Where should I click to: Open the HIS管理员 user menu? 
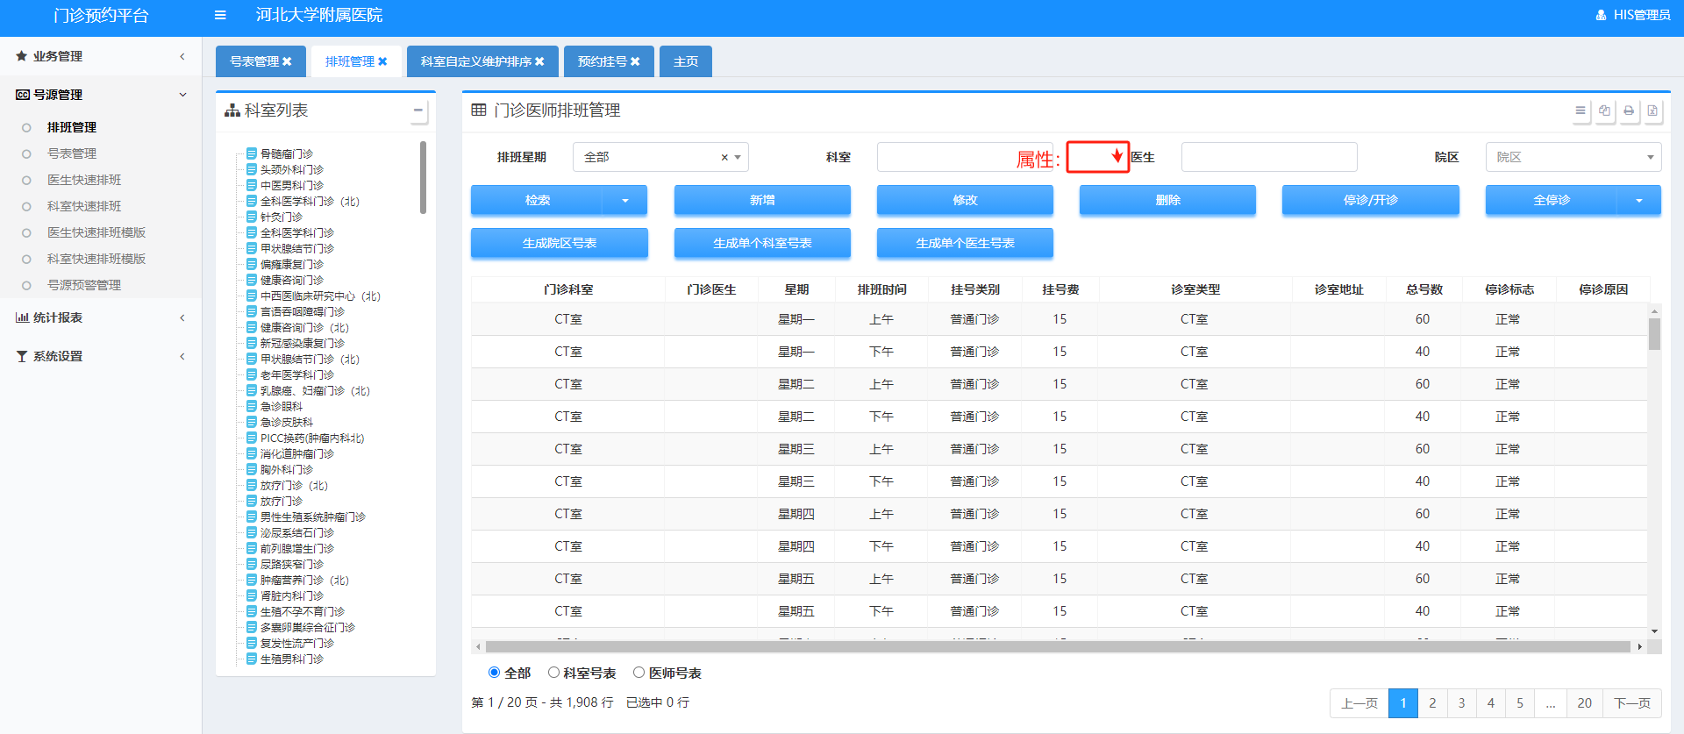1632,15
